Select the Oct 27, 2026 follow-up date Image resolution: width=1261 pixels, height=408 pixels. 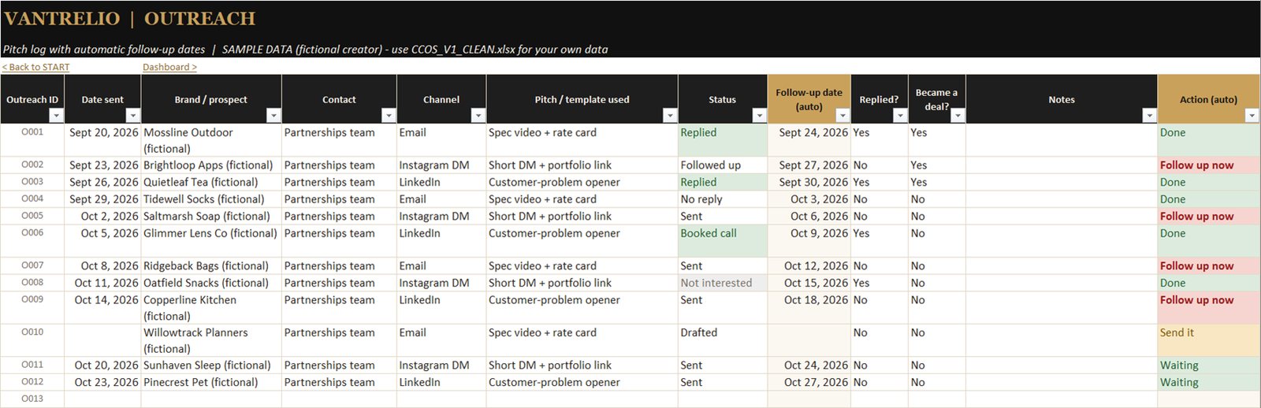(x=809, y=382)
